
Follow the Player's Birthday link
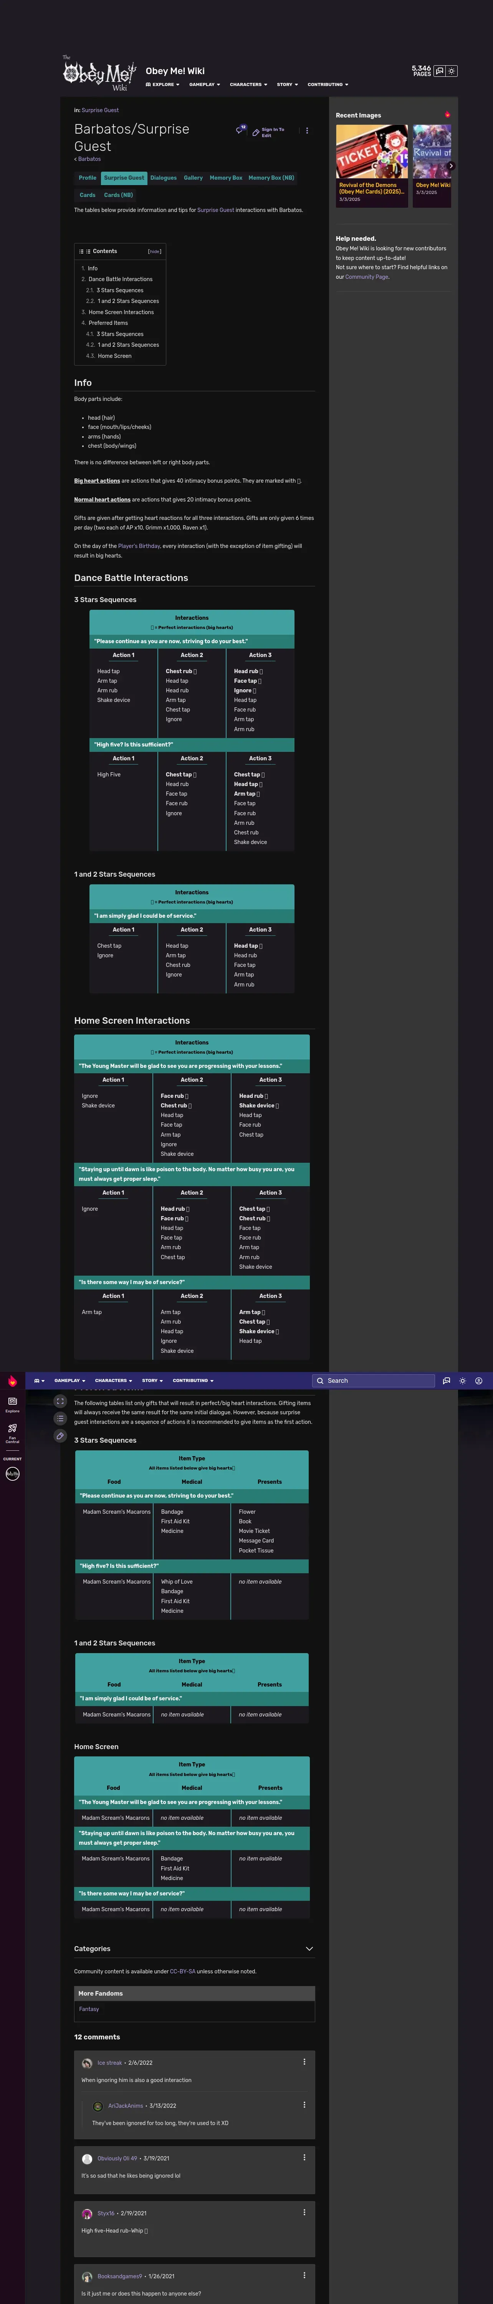click(139, 546)
